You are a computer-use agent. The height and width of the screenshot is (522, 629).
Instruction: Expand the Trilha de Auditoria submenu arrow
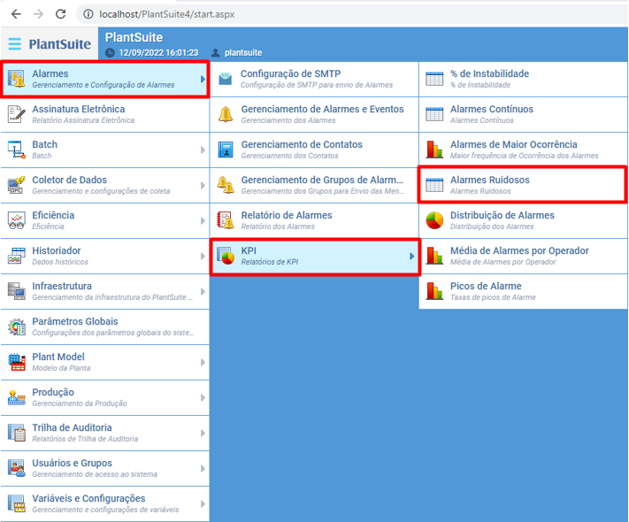203,434
